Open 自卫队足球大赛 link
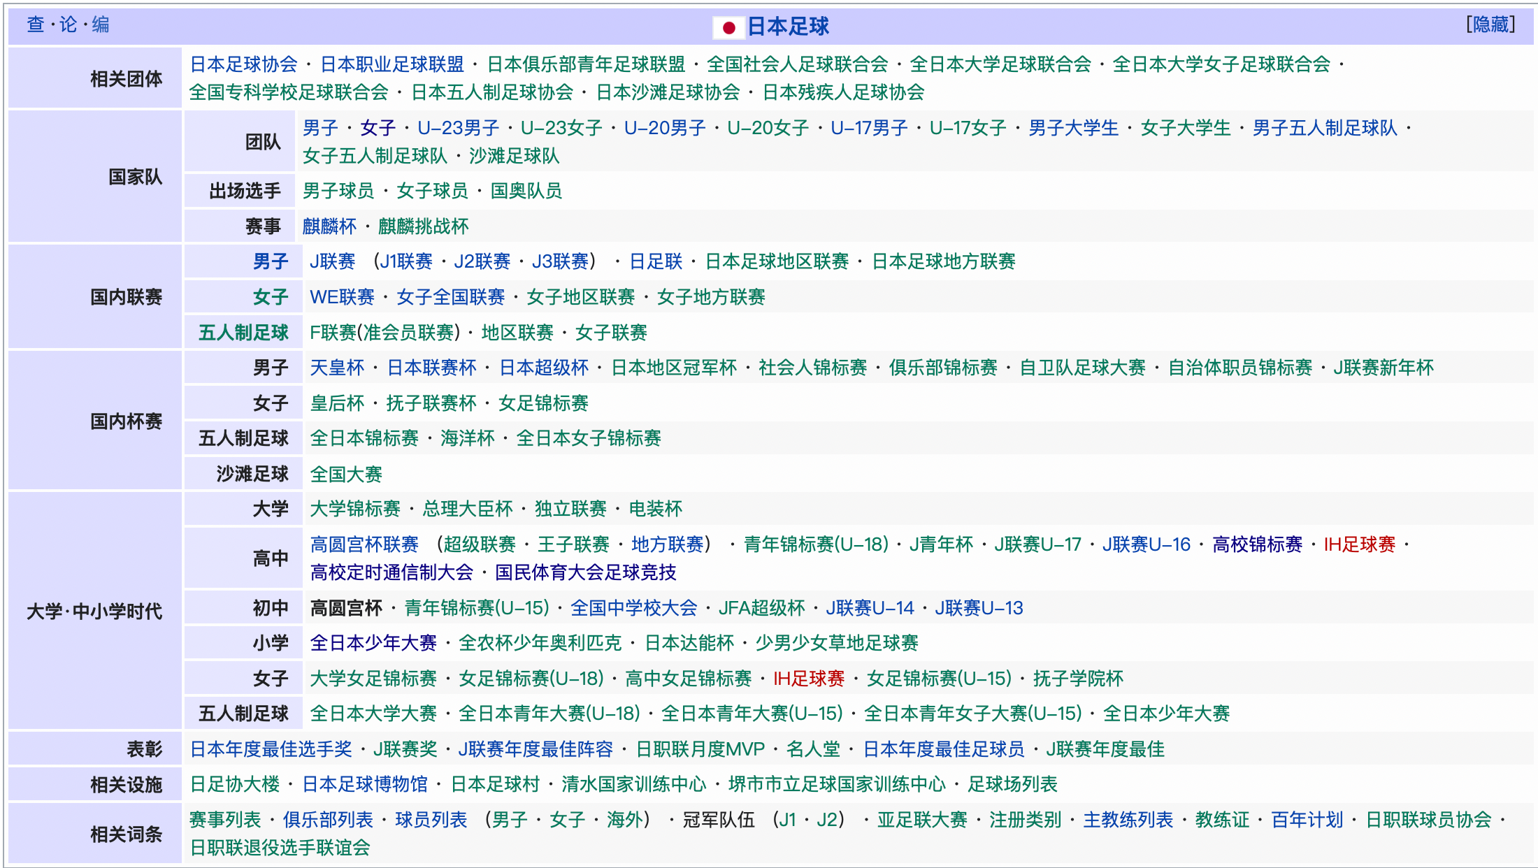The image size is (1538, 868). click(1082, 368)
